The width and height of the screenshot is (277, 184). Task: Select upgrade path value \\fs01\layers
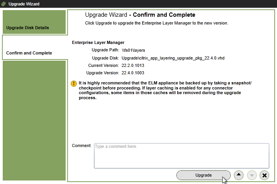pos(133,50)
